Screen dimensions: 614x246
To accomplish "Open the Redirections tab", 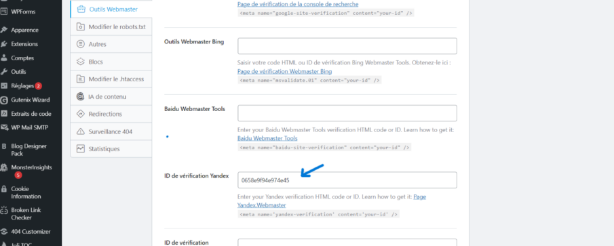I will 111,114.
